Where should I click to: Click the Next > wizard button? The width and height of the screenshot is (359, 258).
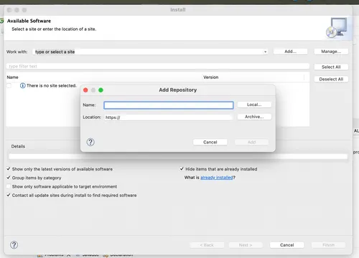point(246,245)
